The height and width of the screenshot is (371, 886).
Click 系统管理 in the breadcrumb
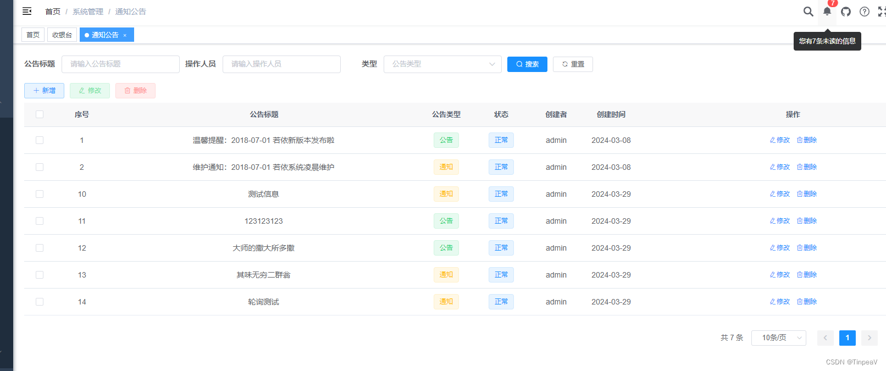(x=88, y=12)
